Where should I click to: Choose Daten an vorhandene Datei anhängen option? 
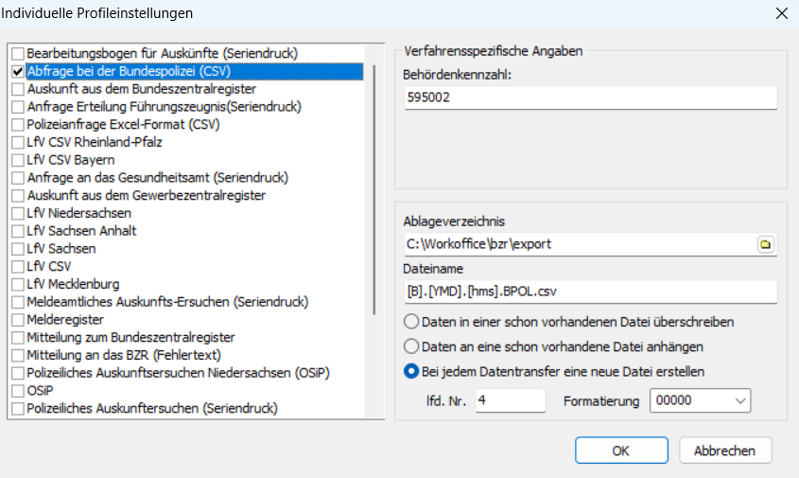click(412, 346)
